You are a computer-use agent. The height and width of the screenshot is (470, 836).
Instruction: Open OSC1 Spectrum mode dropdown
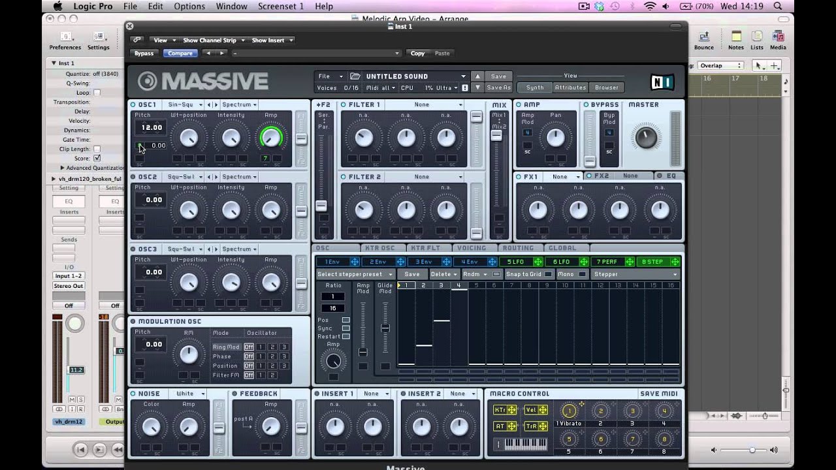coord(239,104)
